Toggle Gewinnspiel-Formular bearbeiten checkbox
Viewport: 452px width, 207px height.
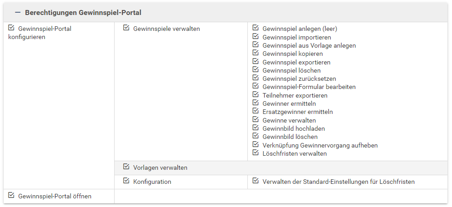(x=256, y=86)
